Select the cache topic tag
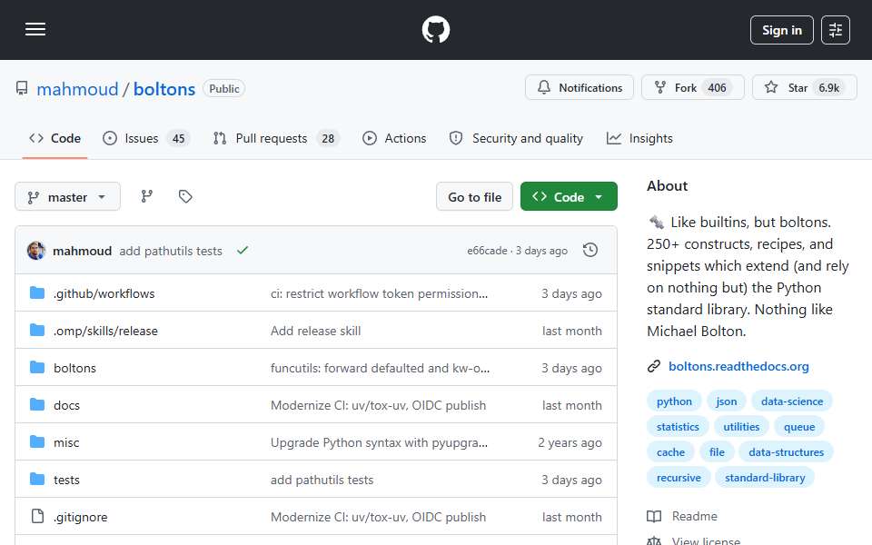 tap(670, 452)
